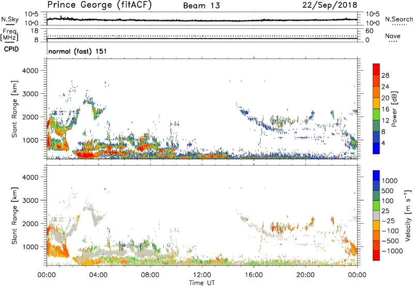Image resolution: width=413 pixels, height=286 pixels.
Task: Select the "Freq. [MHz]" axis label
Action: tap(10, 35)
